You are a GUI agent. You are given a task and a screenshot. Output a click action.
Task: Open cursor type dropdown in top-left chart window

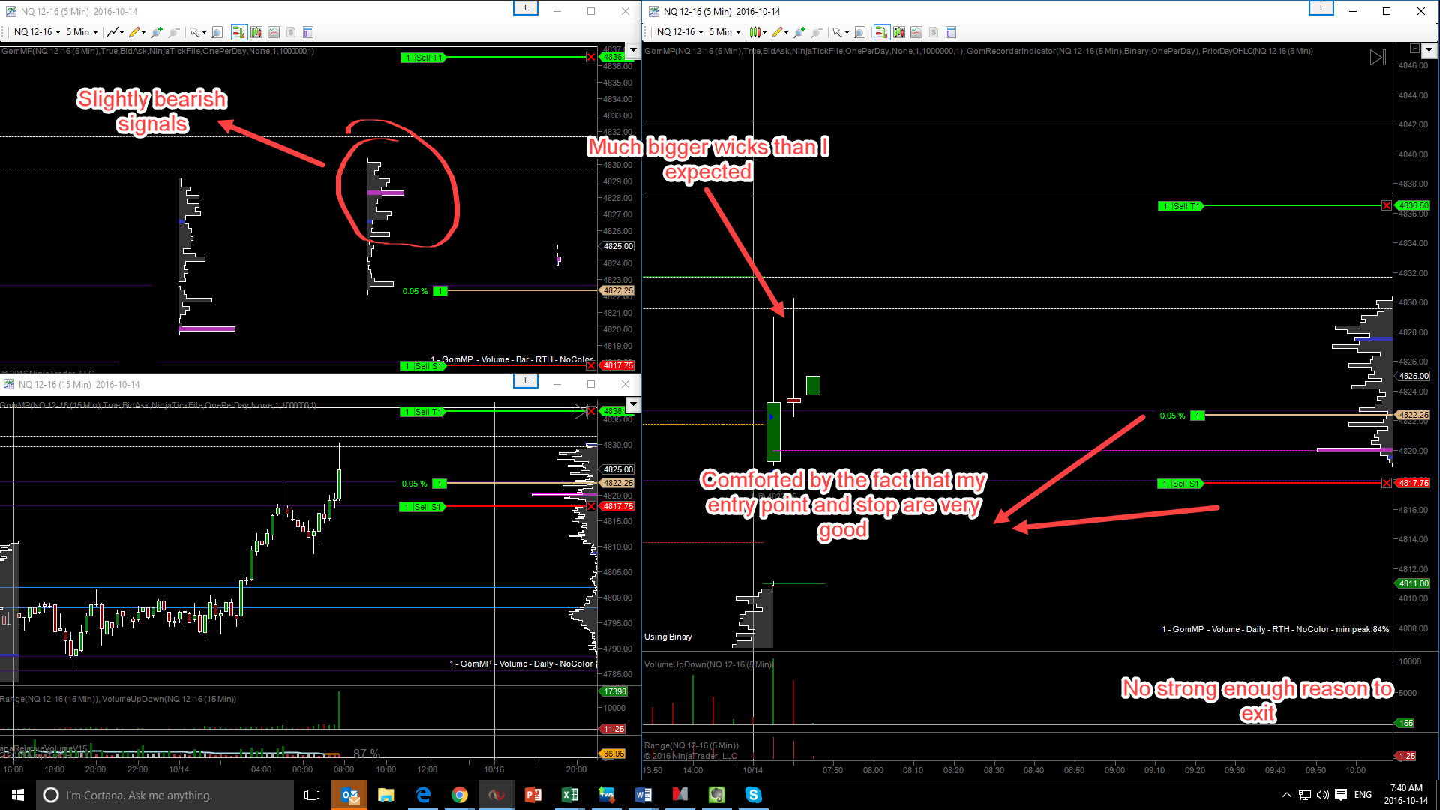[197, 32]
